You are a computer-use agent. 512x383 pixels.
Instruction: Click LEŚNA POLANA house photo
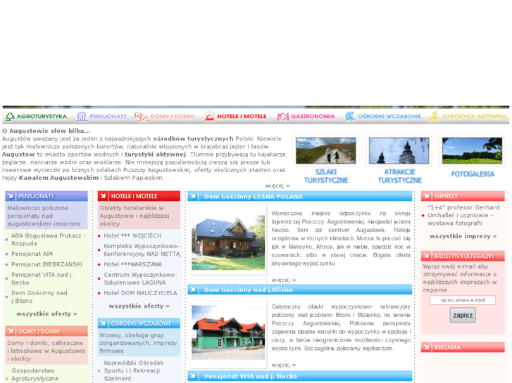pos(228,242)
